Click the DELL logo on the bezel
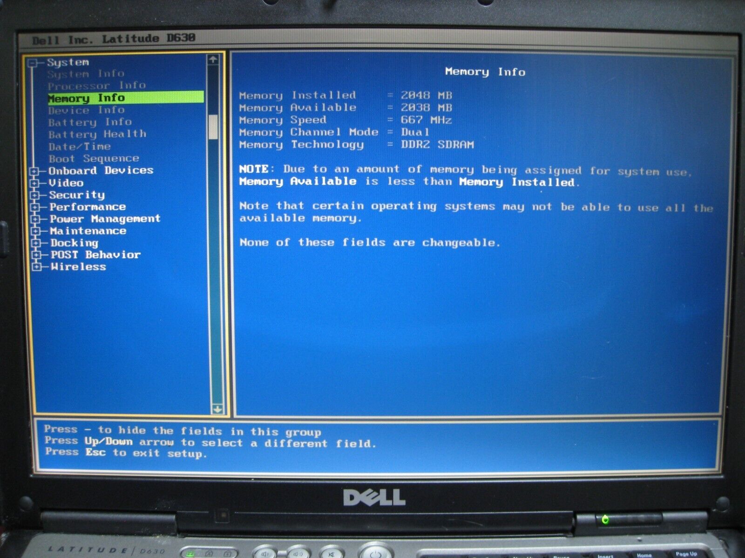 [374, 498]
